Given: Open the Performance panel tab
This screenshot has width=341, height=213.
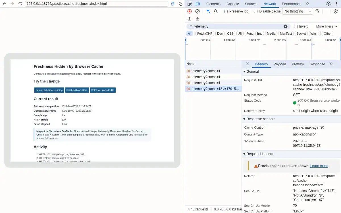Looking at the screenshot, I should pyautogui.click(x=292, y=4).
